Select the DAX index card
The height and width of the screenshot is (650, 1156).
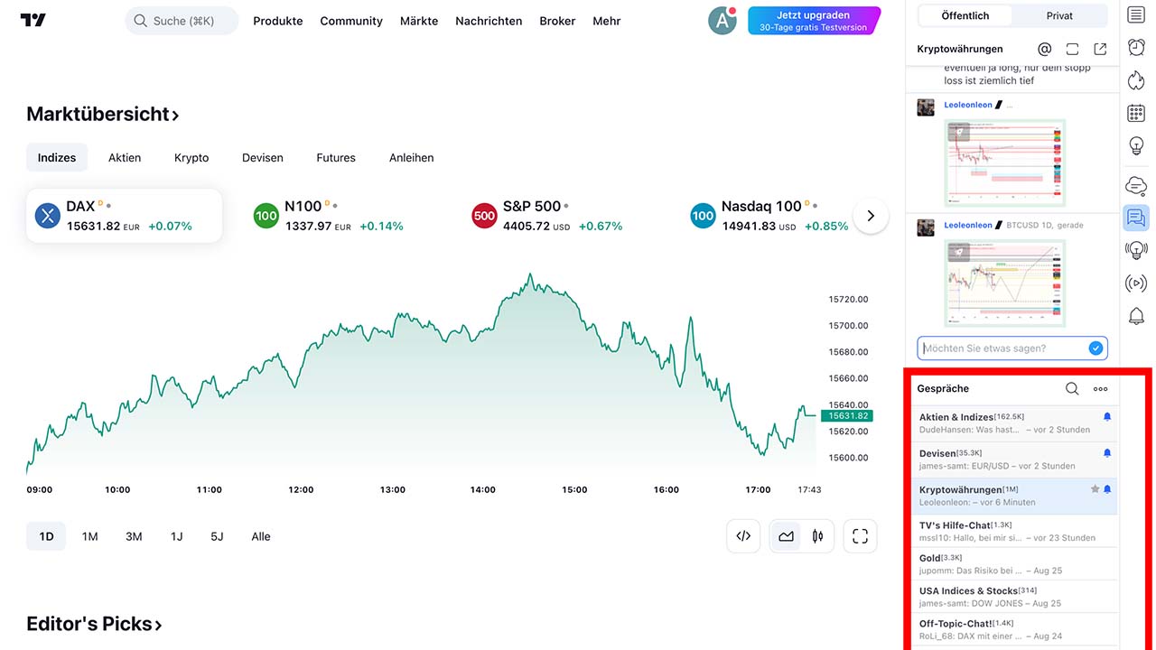click(125, 216)
